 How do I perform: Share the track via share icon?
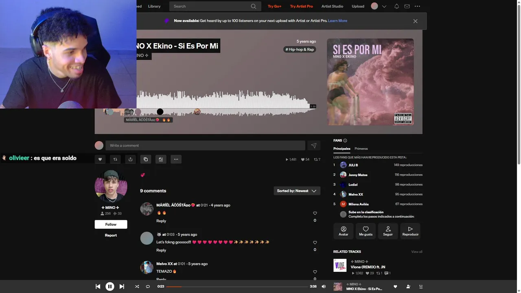coord(130,159)
